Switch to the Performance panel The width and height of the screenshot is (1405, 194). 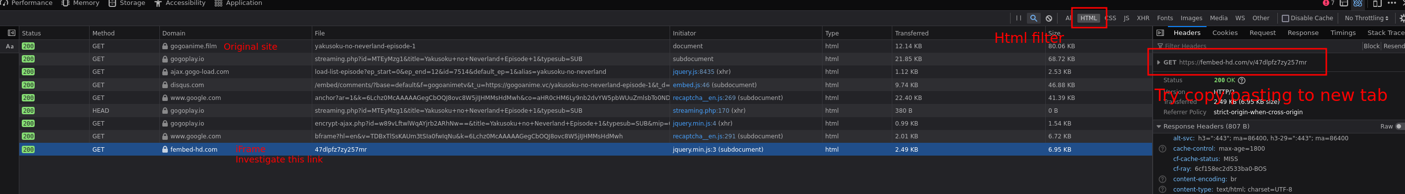tap(27, 3)
